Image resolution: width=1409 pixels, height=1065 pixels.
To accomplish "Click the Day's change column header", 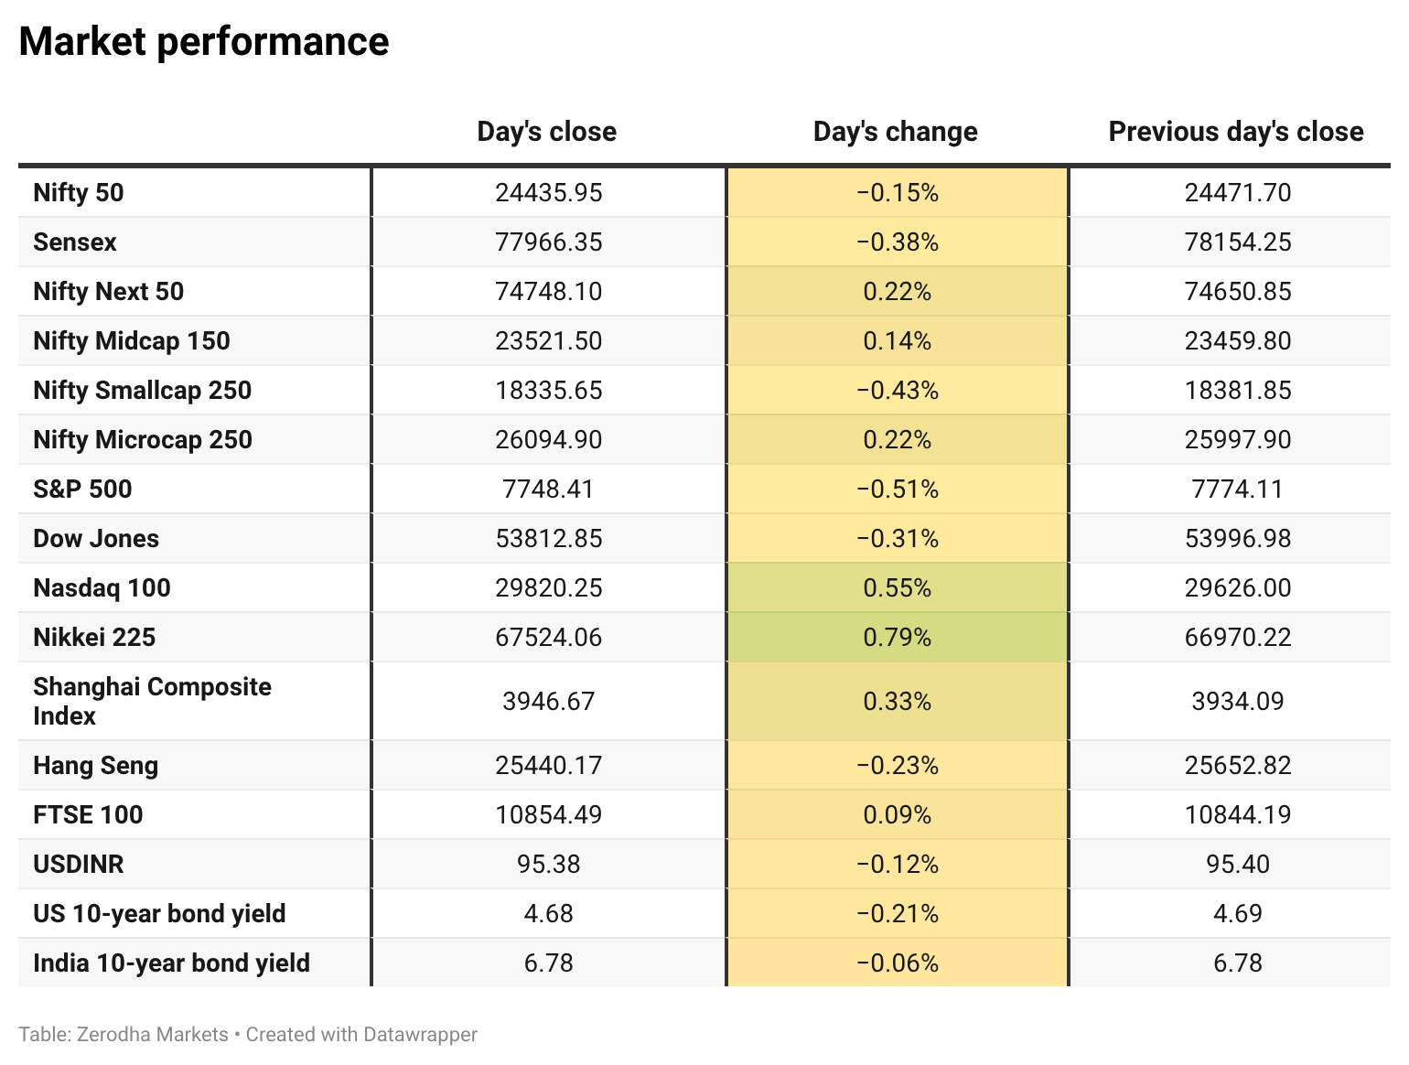I will click(896, 132).
